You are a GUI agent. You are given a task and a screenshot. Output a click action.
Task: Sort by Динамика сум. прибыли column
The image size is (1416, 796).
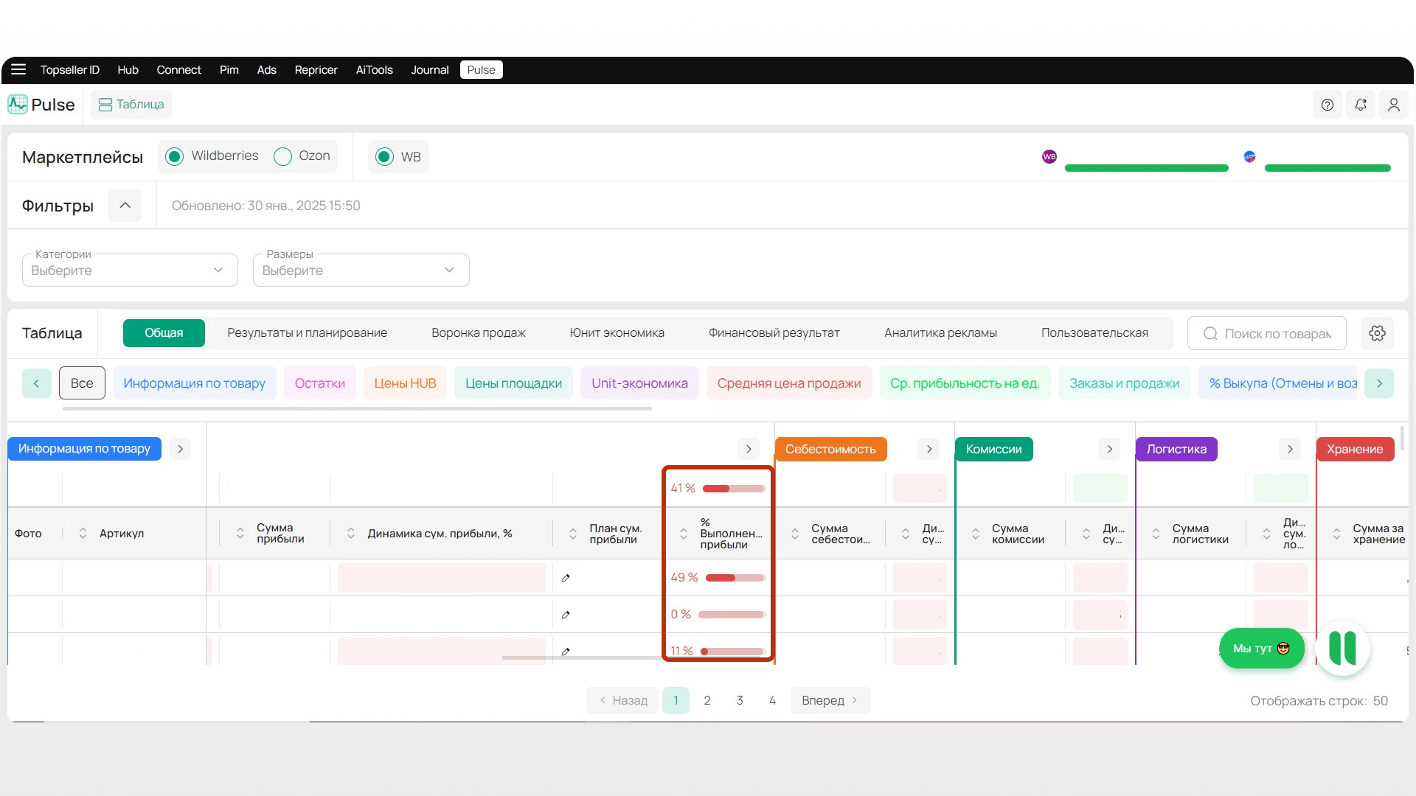[351, 533]
